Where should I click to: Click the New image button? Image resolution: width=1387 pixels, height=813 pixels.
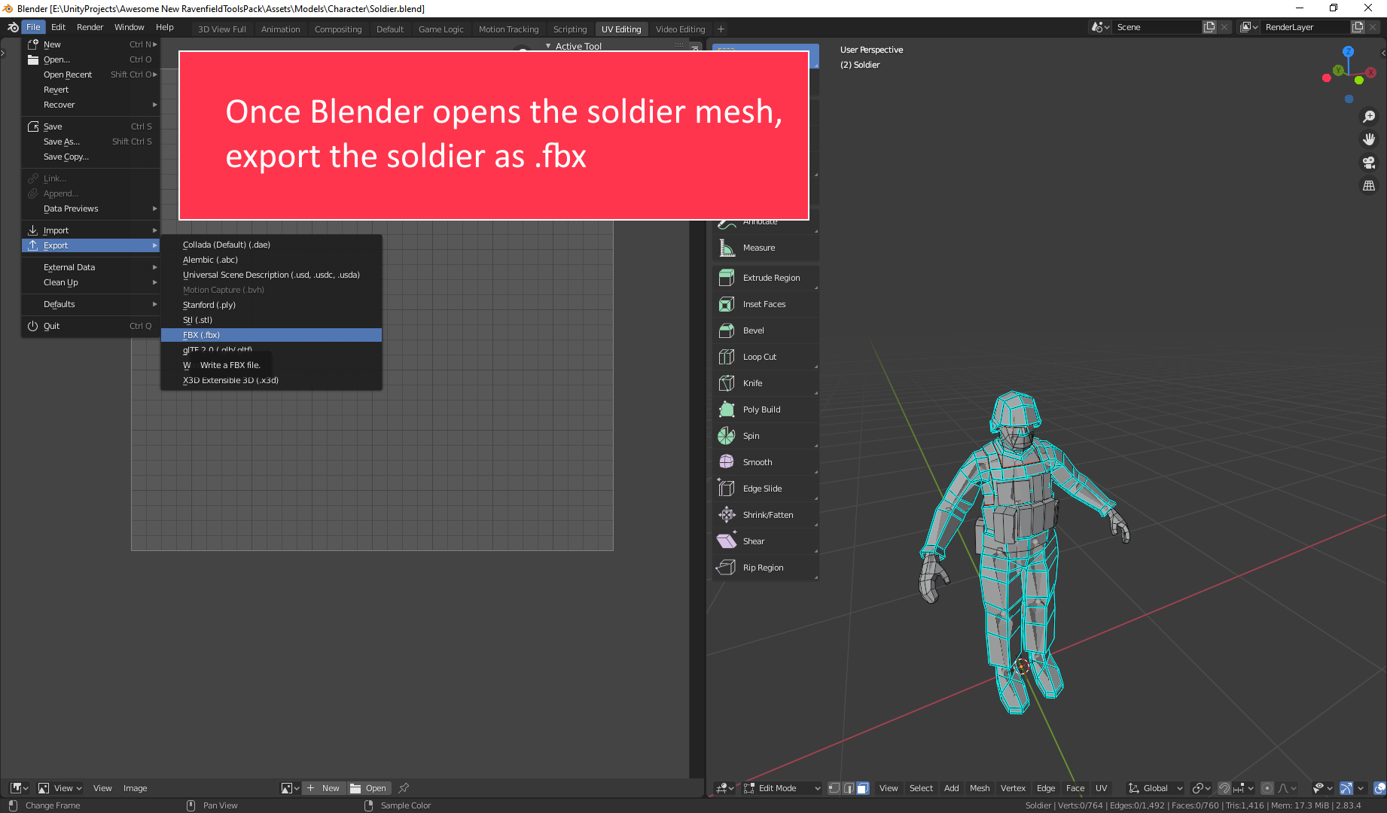tap(324, 788)
